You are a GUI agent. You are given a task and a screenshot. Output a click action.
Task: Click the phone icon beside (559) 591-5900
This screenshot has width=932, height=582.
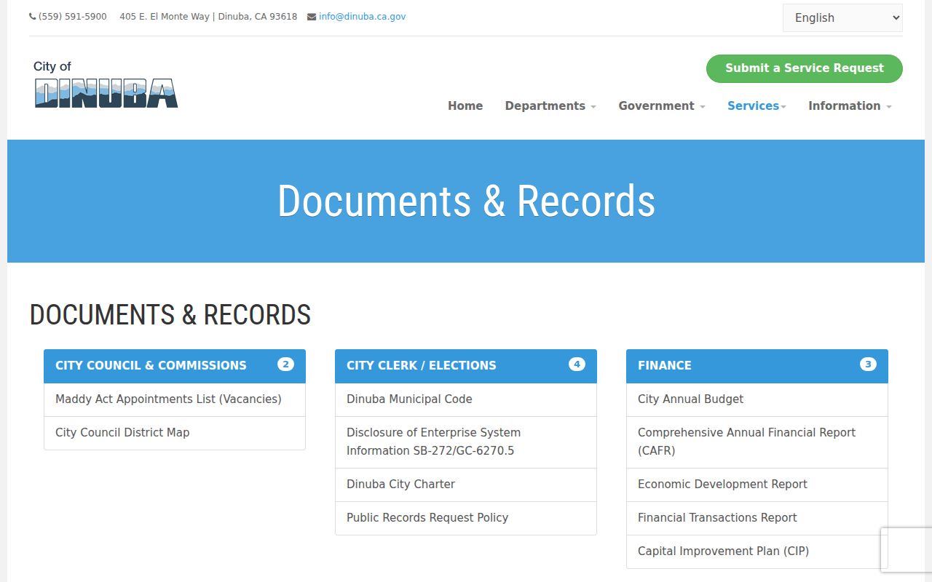click(33, 17)
